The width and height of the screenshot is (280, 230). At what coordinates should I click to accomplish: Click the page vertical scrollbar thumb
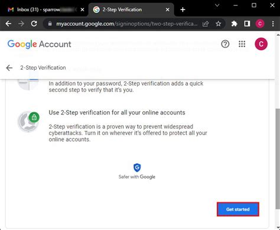pyautogui.click(x=278, y=158)
